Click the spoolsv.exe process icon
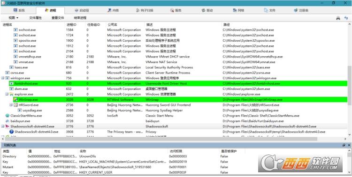 15,41
